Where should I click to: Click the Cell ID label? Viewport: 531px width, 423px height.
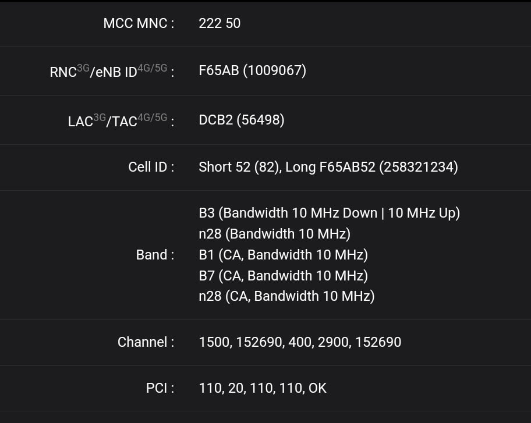(151, 167)
